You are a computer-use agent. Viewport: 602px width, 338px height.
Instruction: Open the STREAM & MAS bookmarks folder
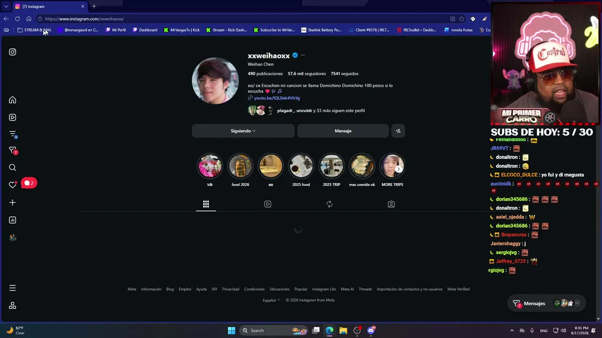(34, 30)
